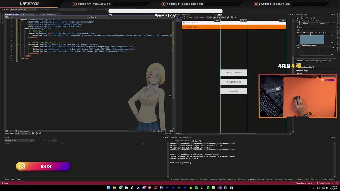This screenshot has height=191, width=340.
Task: Open Premiere Pro from the taskbar
Action: pyautogui.click(x=185, y=188)
